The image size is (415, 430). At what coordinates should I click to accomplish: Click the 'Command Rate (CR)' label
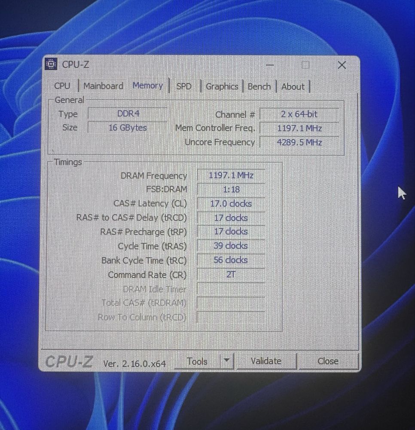(x=147, y=275)
